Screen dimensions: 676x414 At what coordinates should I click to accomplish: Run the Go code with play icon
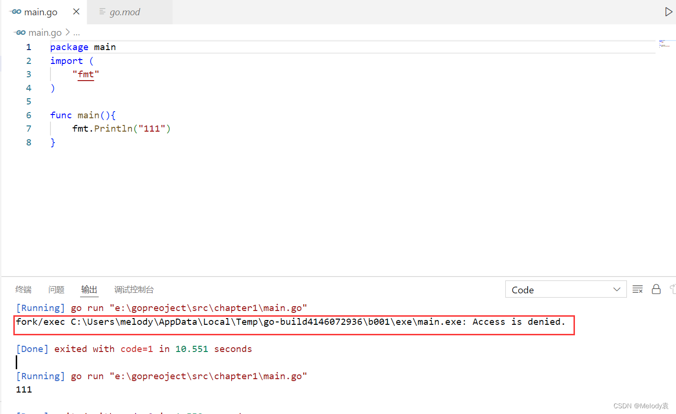click(x=669, y=12)
